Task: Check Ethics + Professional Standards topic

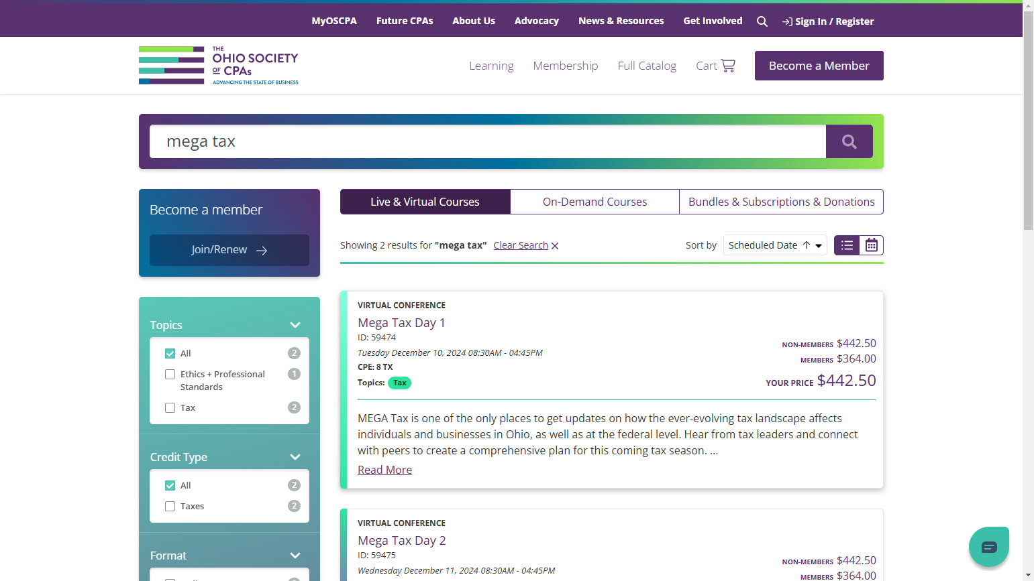Action: pyautogui.click(x=170, y=374)
